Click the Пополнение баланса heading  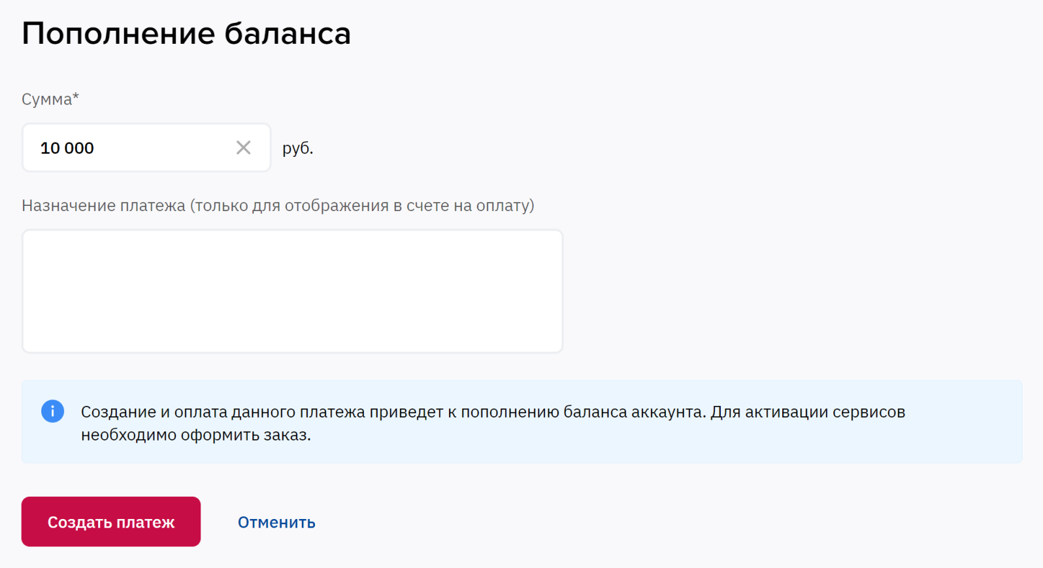point(186,33)
